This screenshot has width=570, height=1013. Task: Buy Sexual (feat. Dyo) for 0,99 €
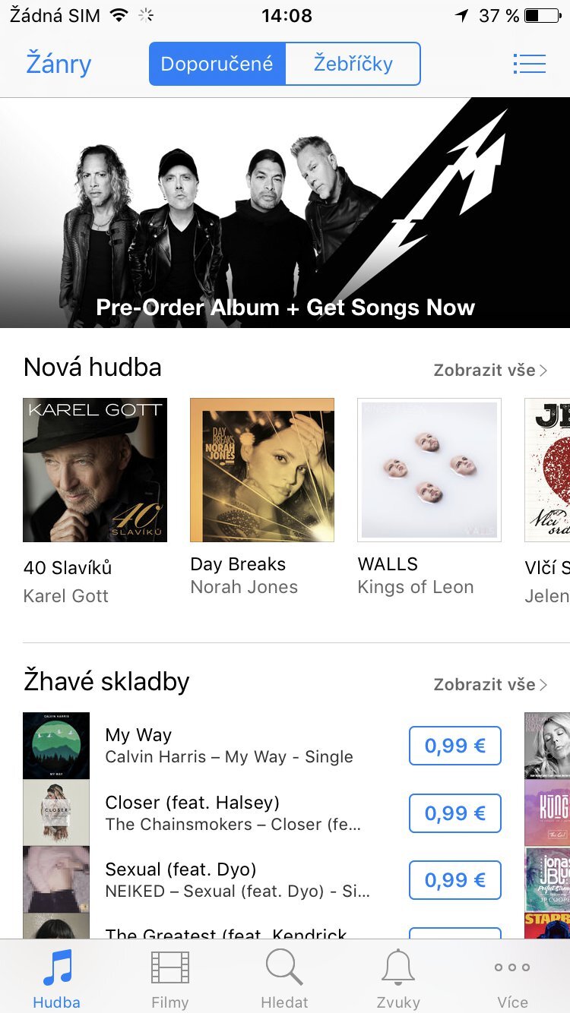455,880
